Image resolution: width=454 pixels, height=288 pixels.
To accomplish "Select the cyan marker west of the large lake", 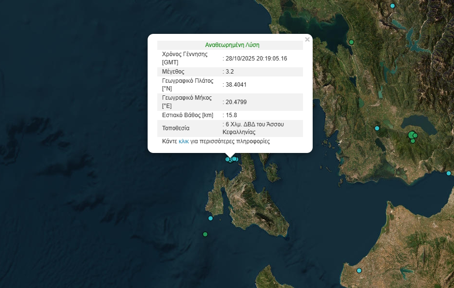I will (377, 128).
